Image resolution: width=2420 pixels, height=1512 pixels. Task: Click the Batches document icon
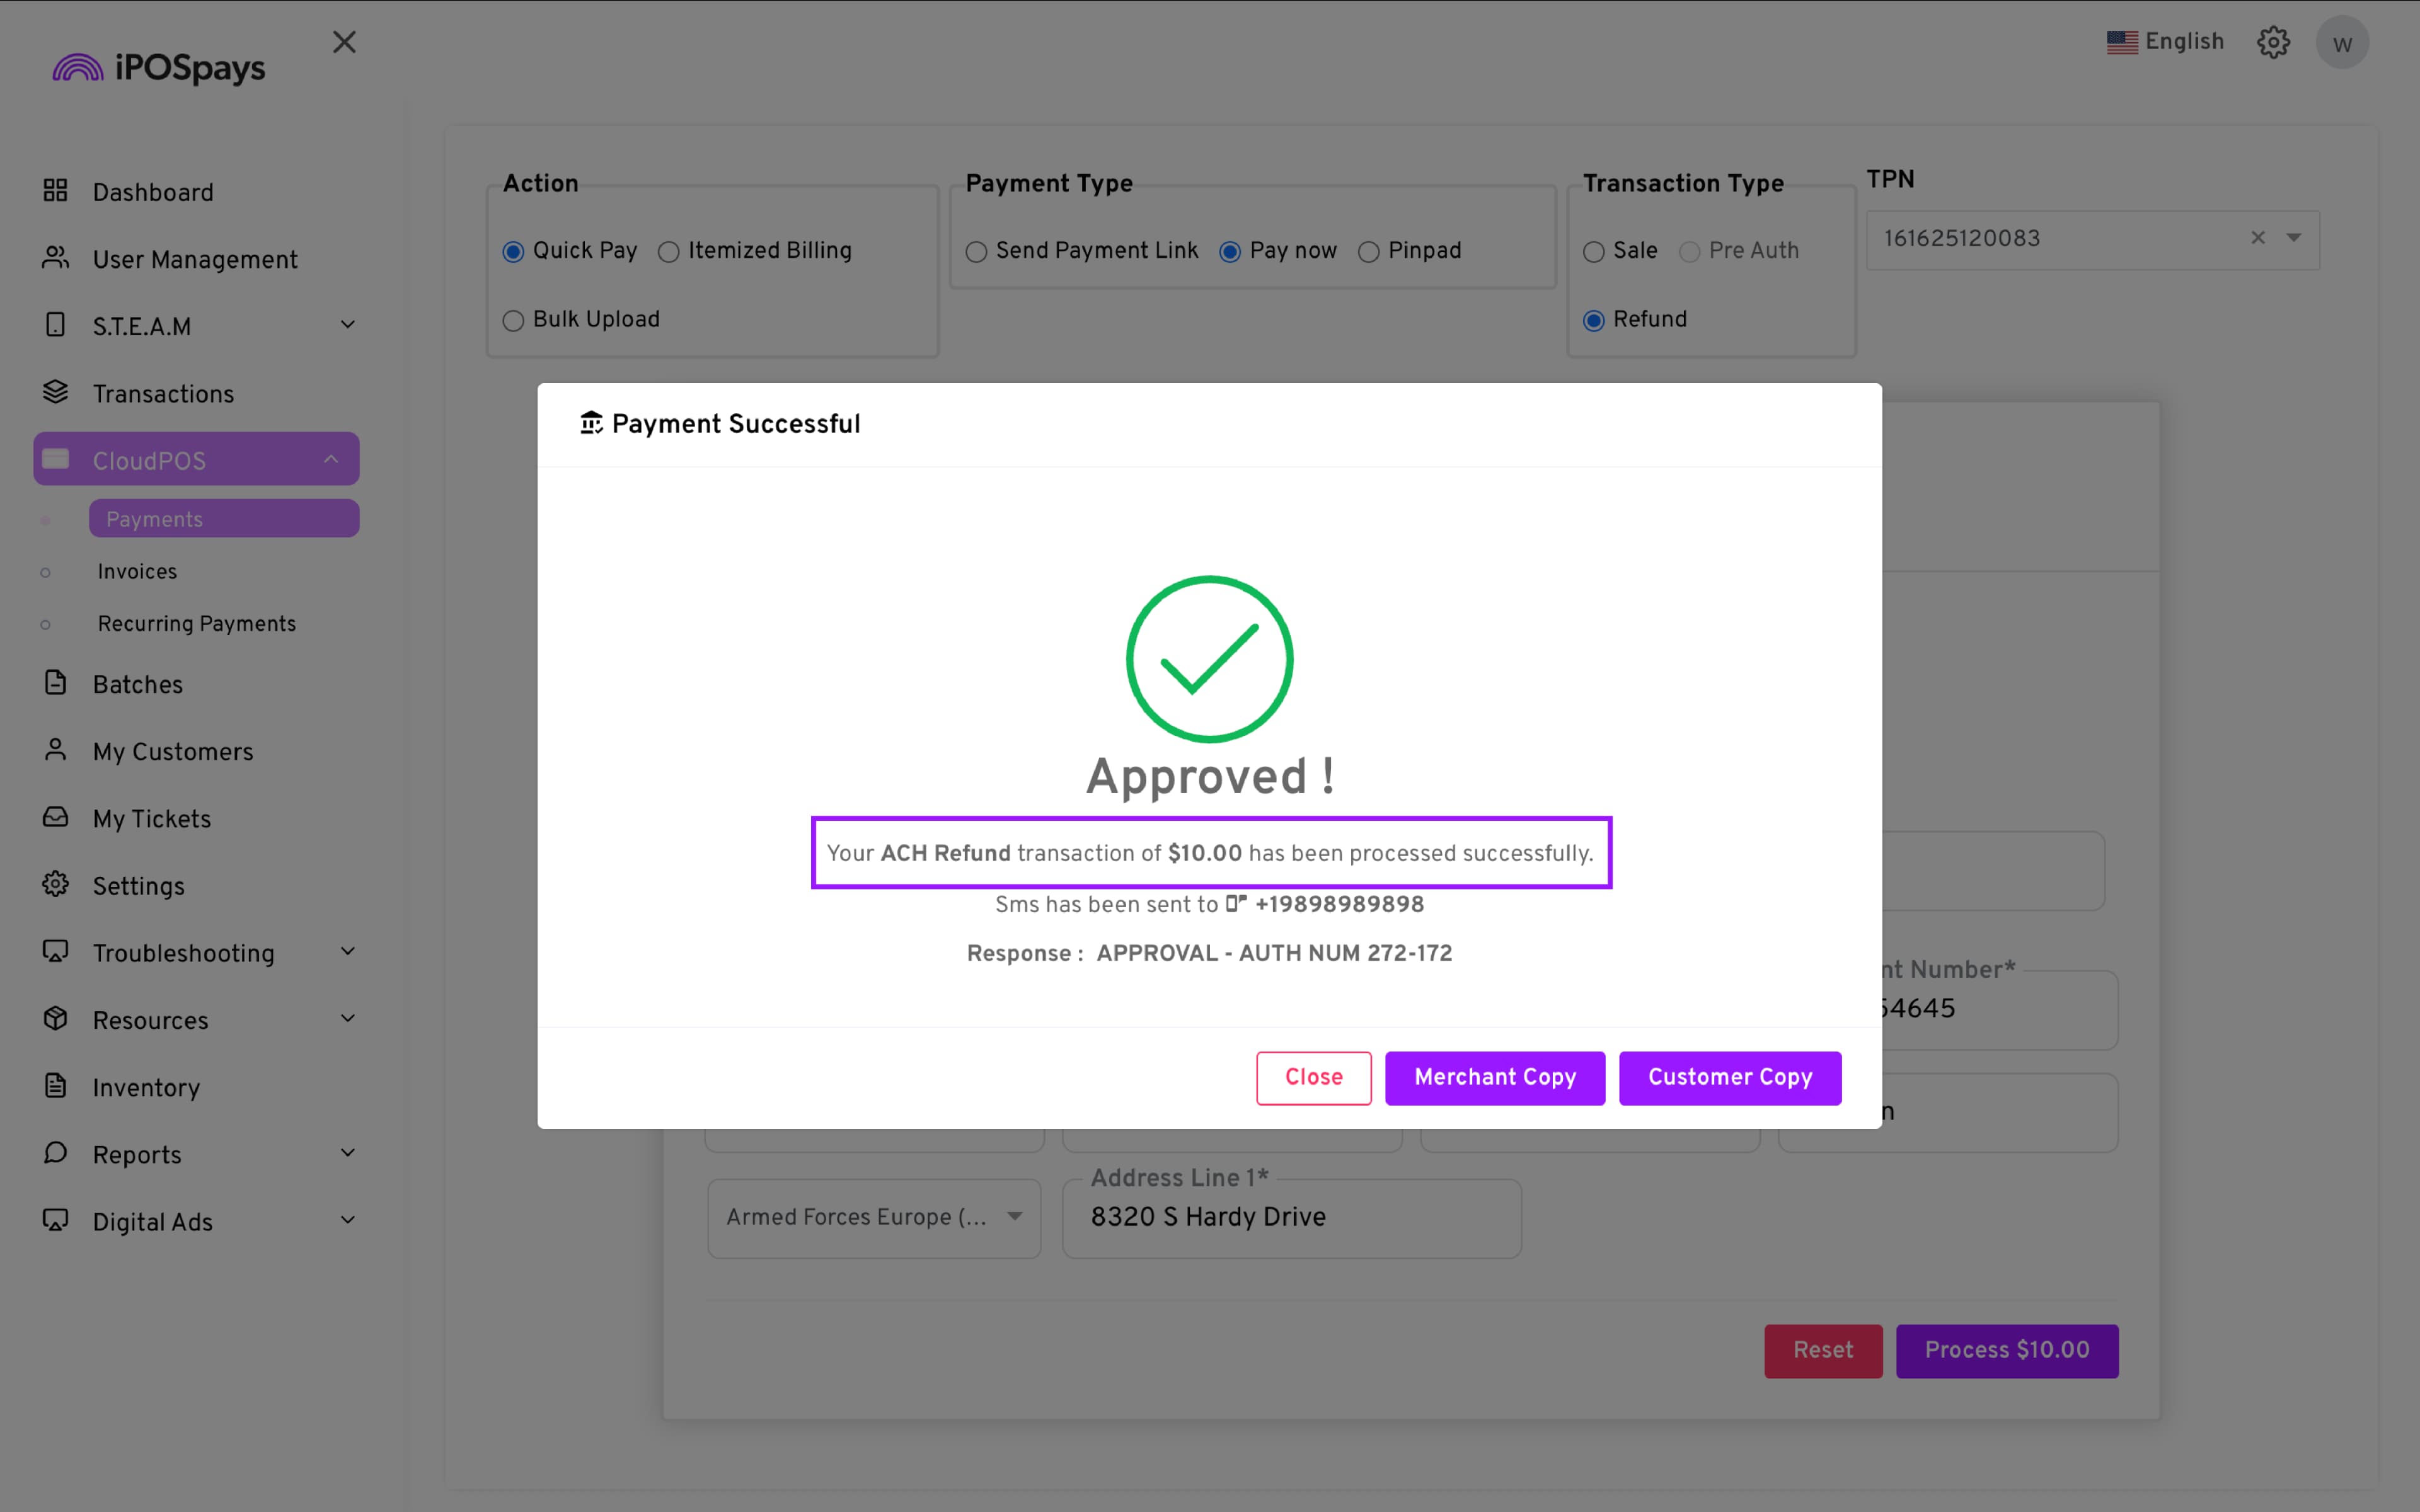[x=55, y=683]
